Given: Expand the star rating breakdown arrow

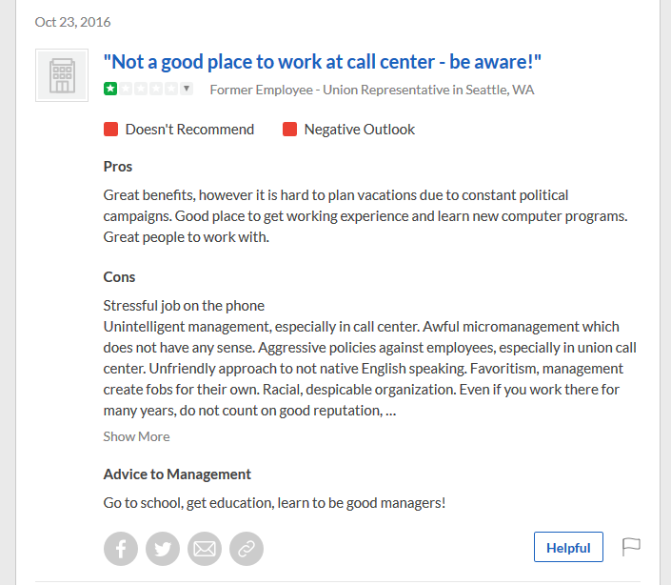Looking at the screenshot, I should point(187,89).
